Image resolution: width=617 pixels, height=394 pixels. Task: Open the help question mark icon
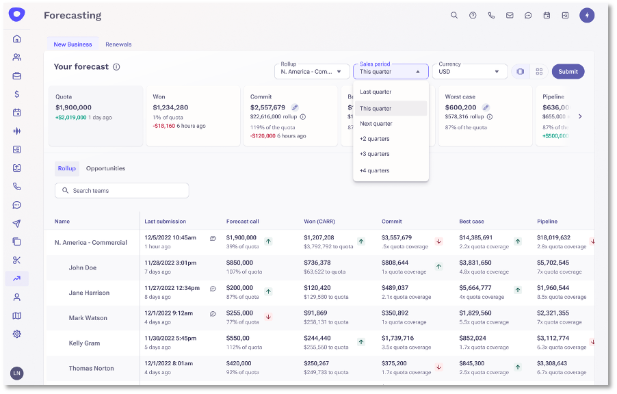[473, 15]
